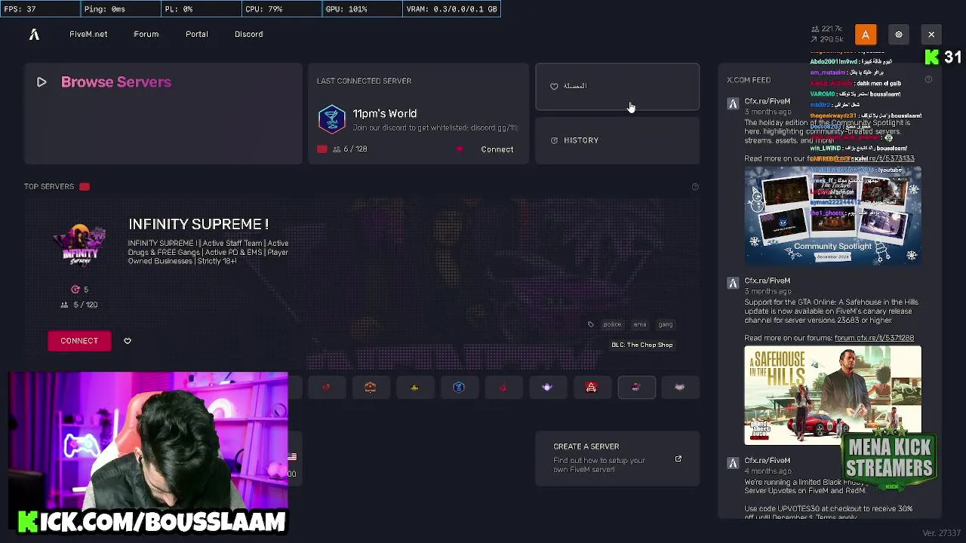Click the FiveM logo in the top bar

point(34,34)
